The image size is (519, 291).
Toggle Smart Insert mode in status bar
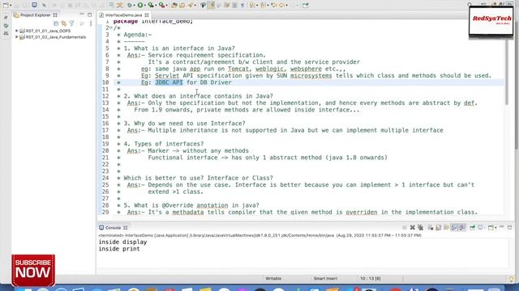pos(325,278)
